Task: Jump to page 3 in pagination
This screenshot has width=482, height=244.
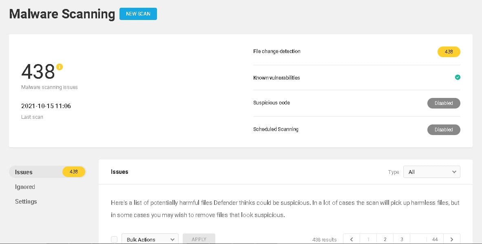Action: [x=401, y=240]
